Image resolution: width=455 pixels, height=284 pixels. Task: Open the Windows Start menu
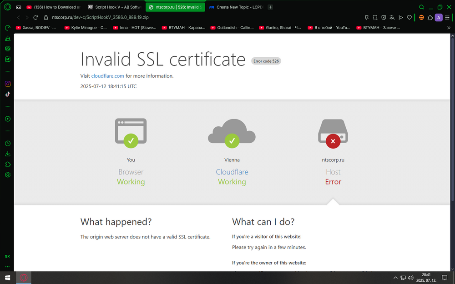coord(8,278)
